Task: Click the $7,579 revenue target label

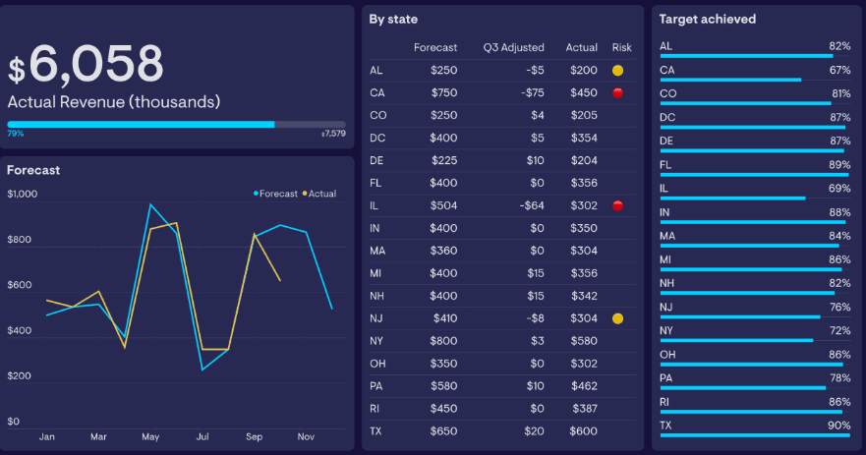Action: tap(333, 134)
